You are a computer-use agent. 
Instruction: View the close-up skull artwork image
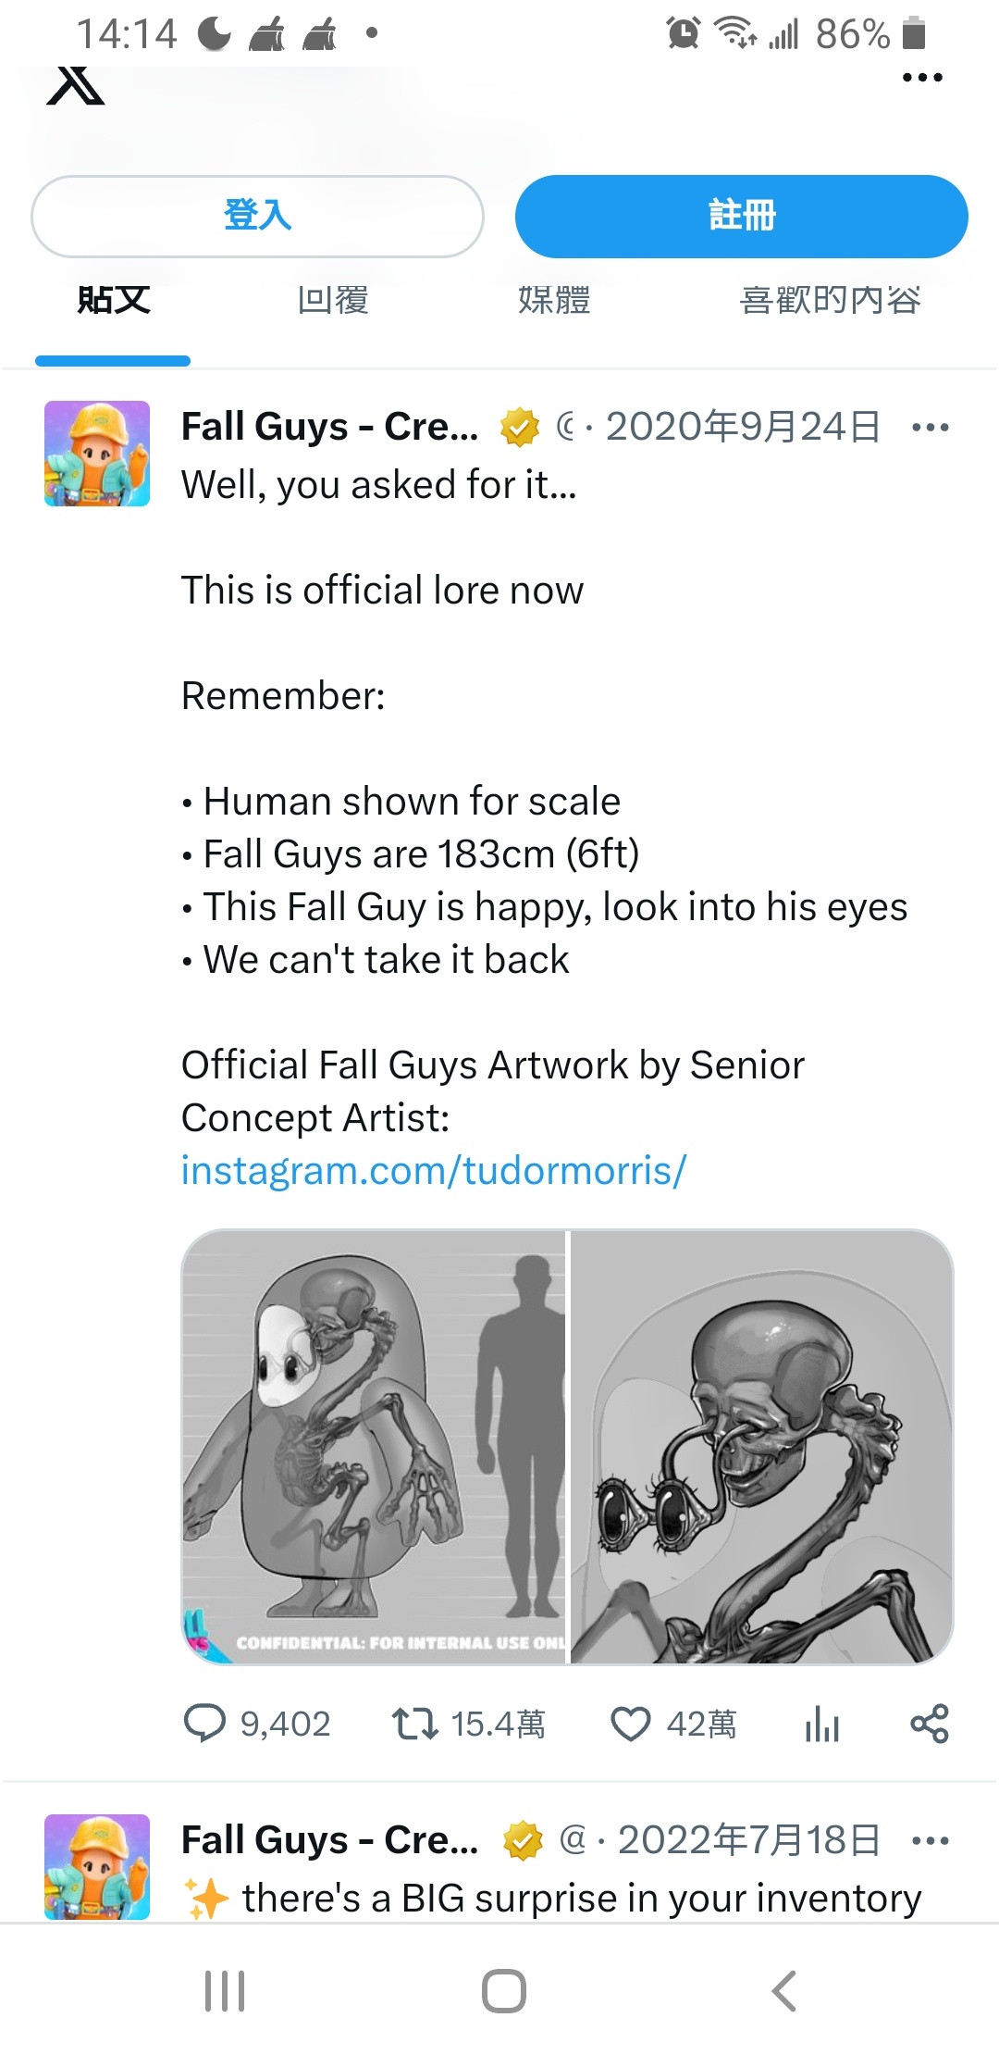pyautogui.click(x=762, y=1446)
